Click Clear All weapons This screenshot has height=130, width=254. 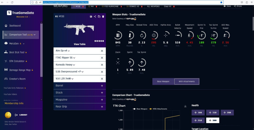pos(169,6)
